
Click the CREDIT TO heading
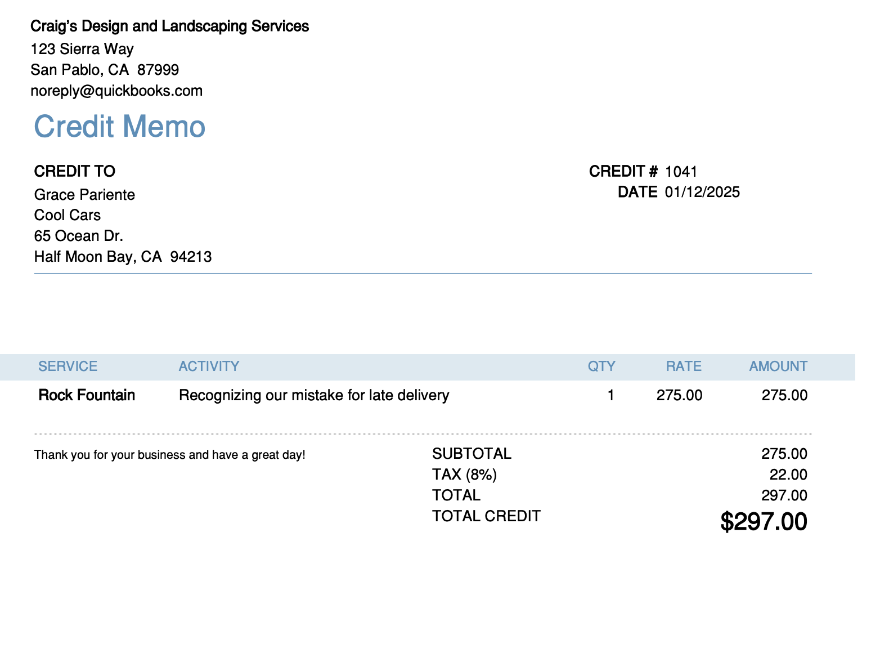[x=74, y=171]
